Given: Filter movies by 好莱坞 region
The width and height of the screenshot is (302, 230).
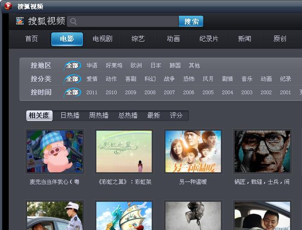Looking at the screenshot, I should point(114,66).
